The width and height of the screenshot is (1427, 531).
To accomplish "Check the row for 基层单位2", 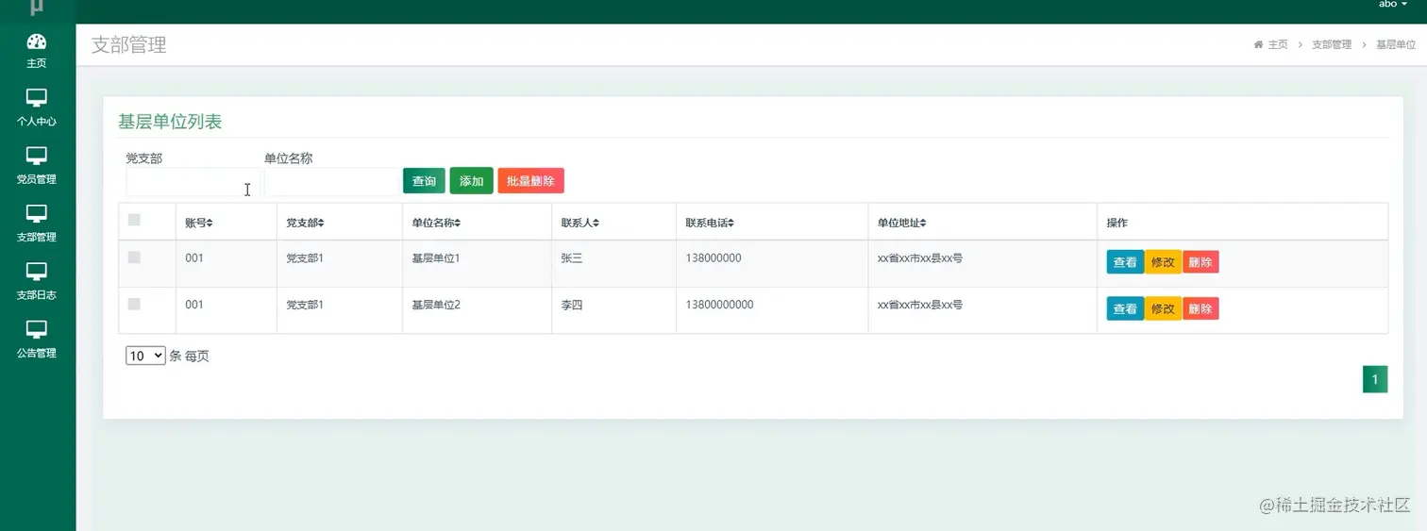I will 134,304.
